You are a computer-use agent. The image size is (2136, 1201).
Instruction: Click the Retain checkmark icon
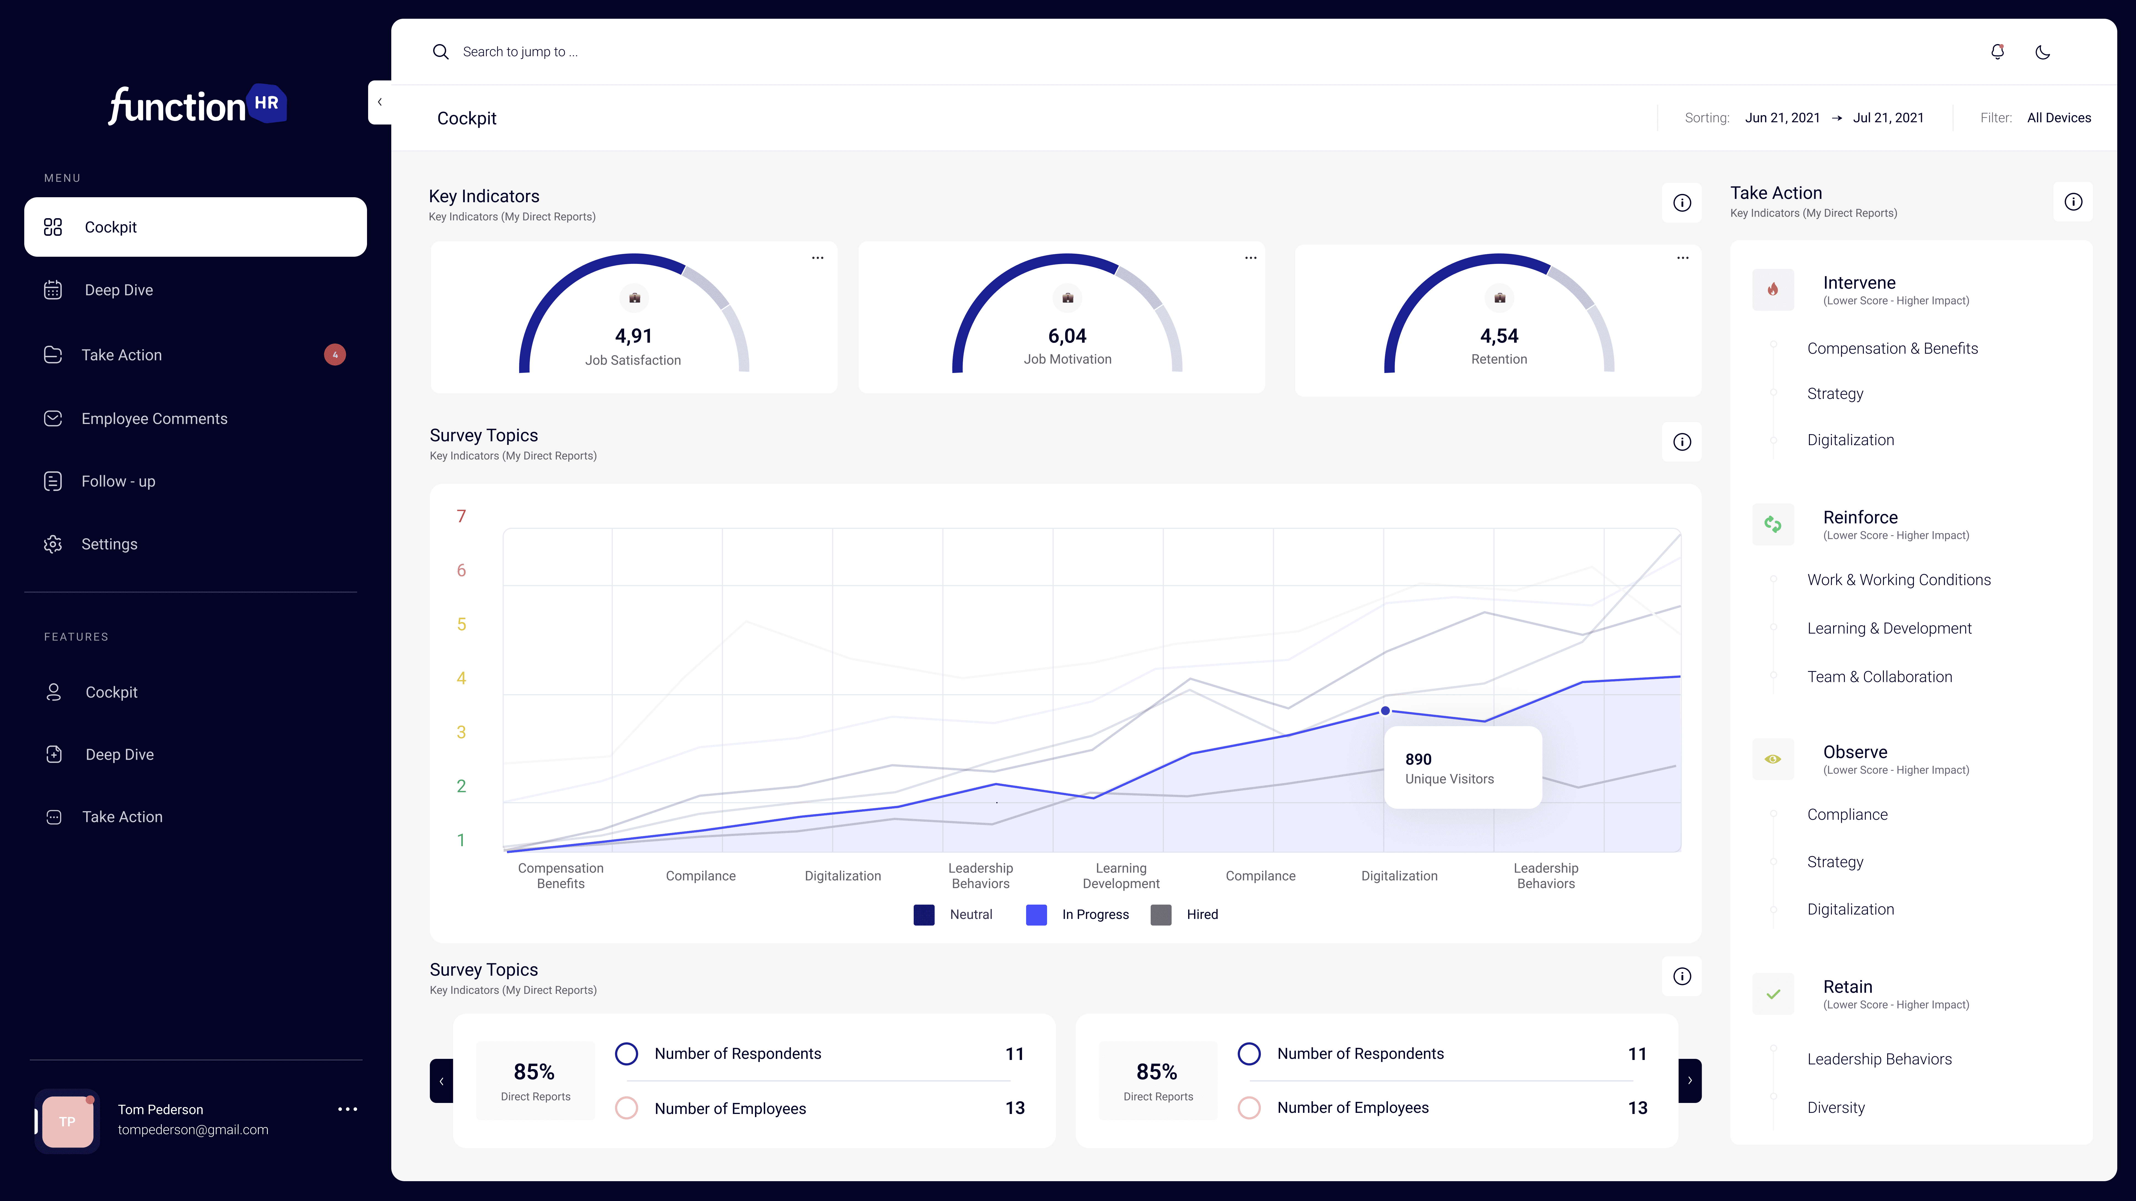(1773, 994)
